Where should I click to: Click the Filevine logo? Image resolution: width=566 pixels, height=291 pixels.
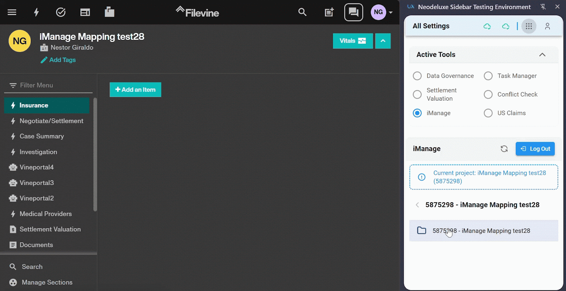point(197,12)
